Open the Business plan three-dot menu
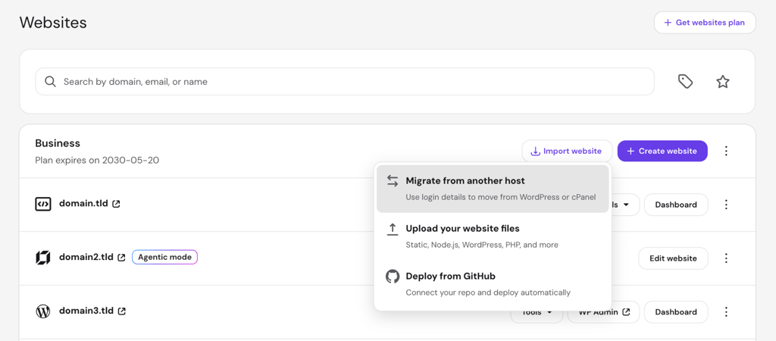 (x=726, y=151)
